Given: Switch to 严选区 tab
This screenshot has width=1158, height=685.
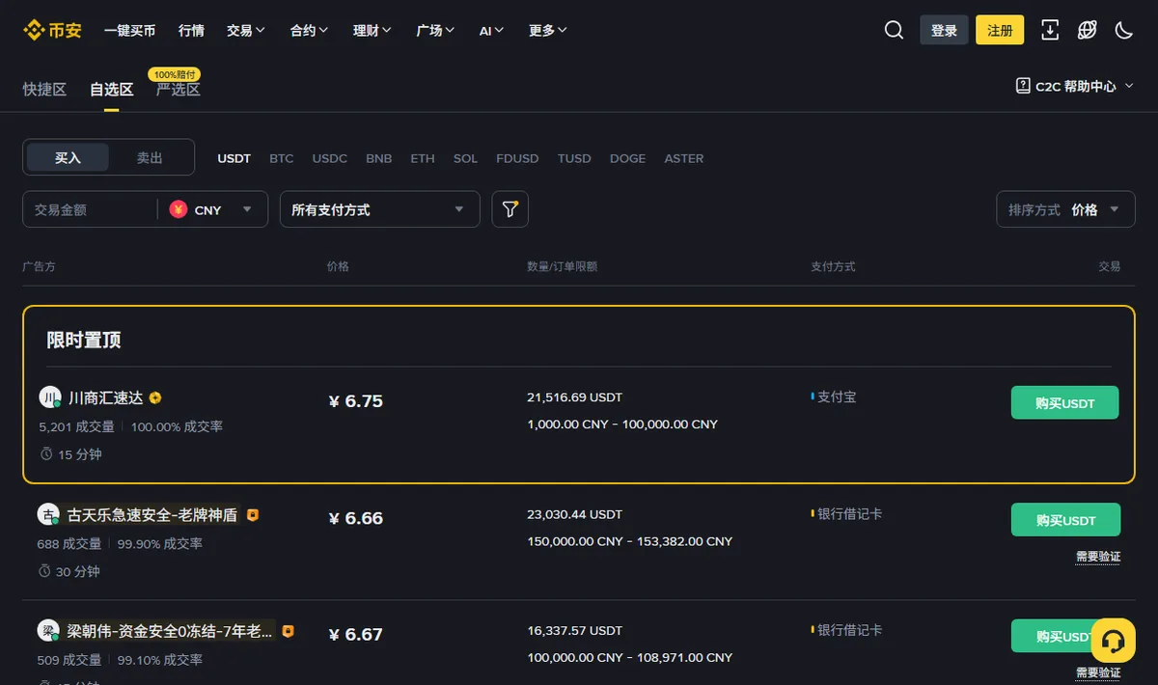Looking at the screenshot, I should 179,90.
